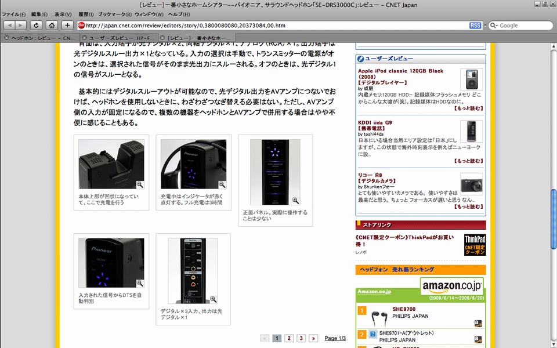Reload the page with the refresh button
The image size is (557, 348).
[36, 26]
